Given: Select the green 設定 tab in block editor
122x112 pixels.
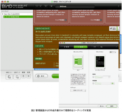Looking at the screenshot, I should tap(81, 47).
